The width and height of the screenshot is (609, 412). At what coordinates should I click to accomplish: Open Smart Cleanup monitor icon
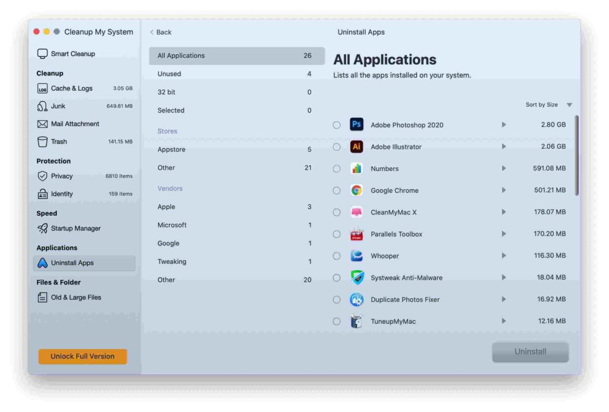click(42, 54)
